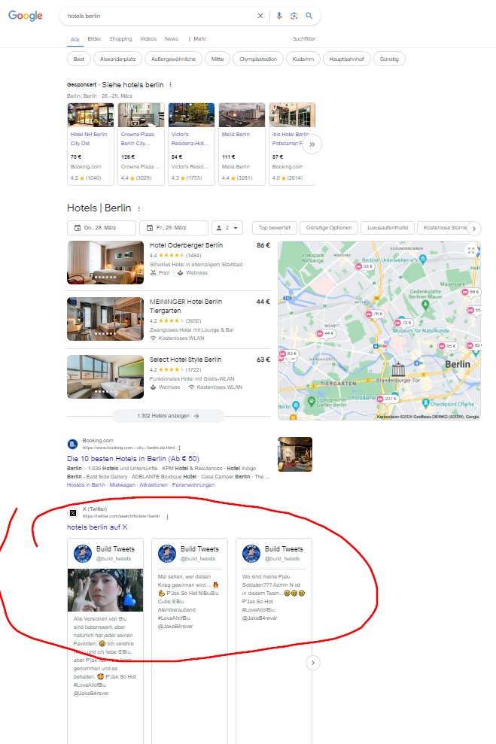496x744 pixels.
Task: Click the blue magnifier search icon
Action: (x=309, y=16)
